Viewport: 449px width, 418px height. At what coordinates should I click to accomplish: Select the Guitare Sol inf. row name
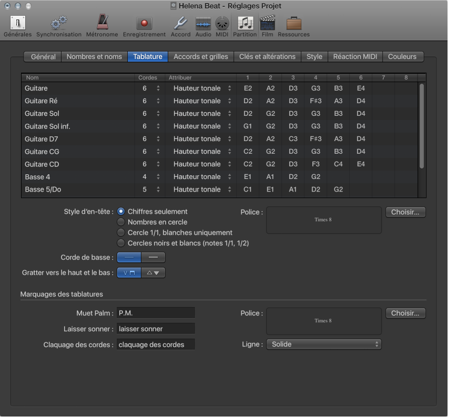coord(47,126)
